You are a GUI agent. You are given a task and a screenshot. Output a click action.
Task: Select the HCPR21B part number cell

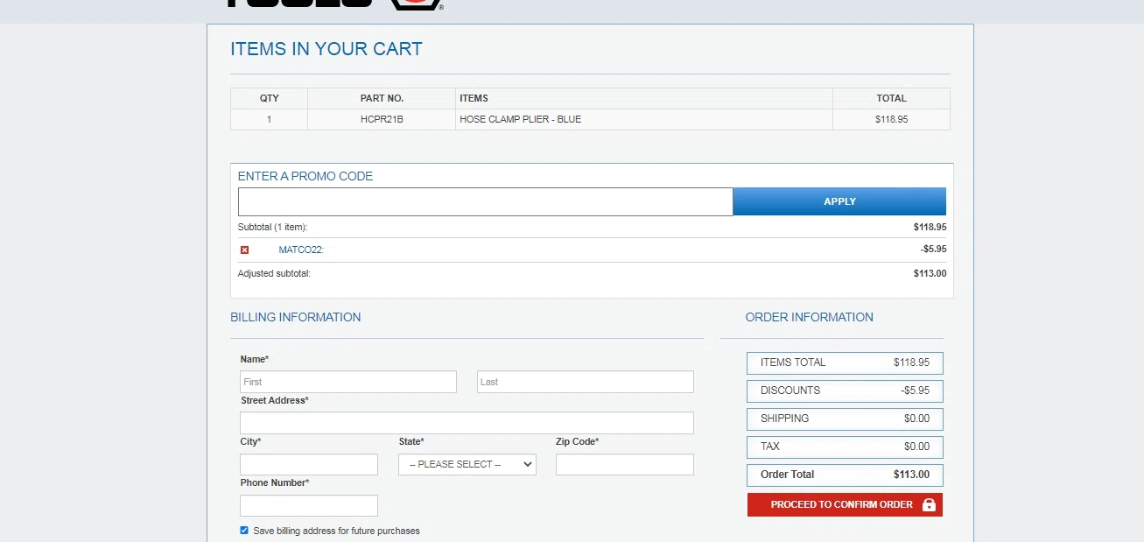(x=382, y=119)
